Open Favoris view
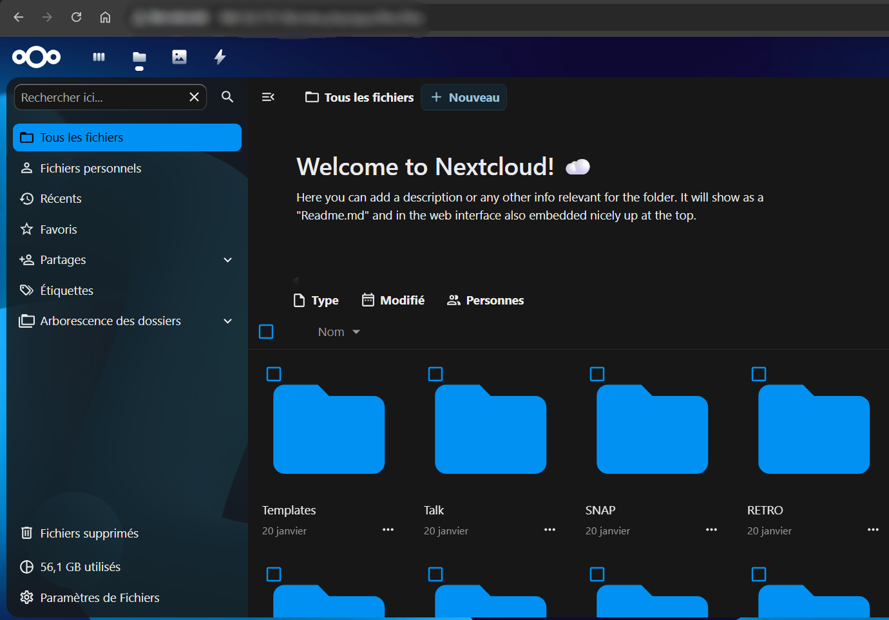 click(127, 229)
